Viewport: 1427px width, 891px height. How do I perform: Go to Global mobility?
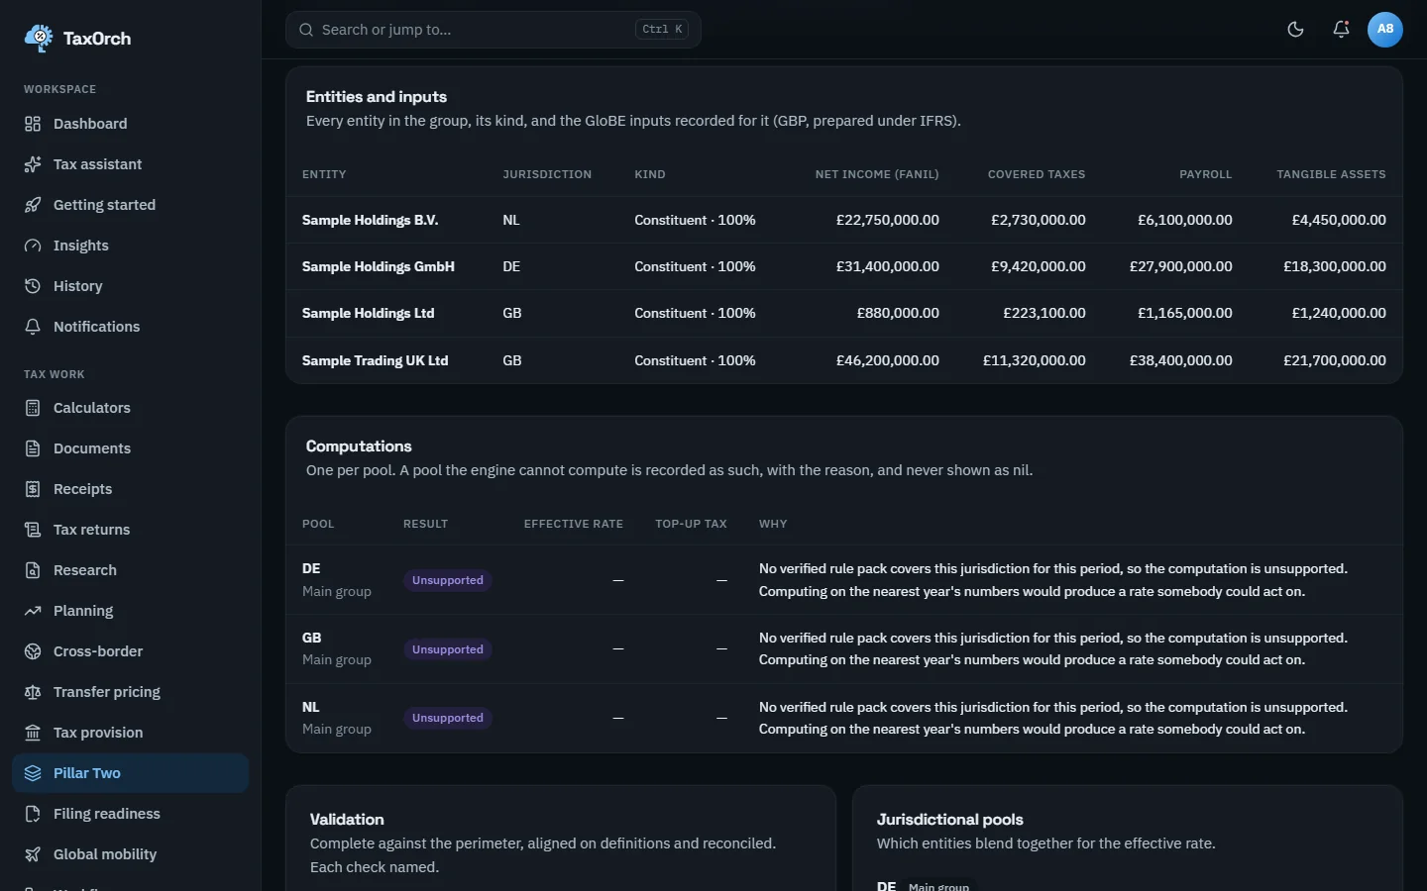[130, 854]
